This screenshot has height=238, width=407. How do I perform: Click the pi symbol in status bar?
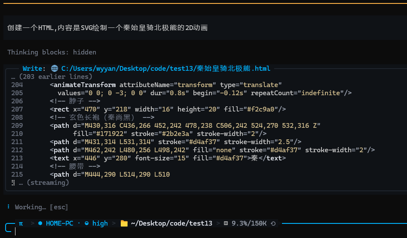click(x=21, y=223)
